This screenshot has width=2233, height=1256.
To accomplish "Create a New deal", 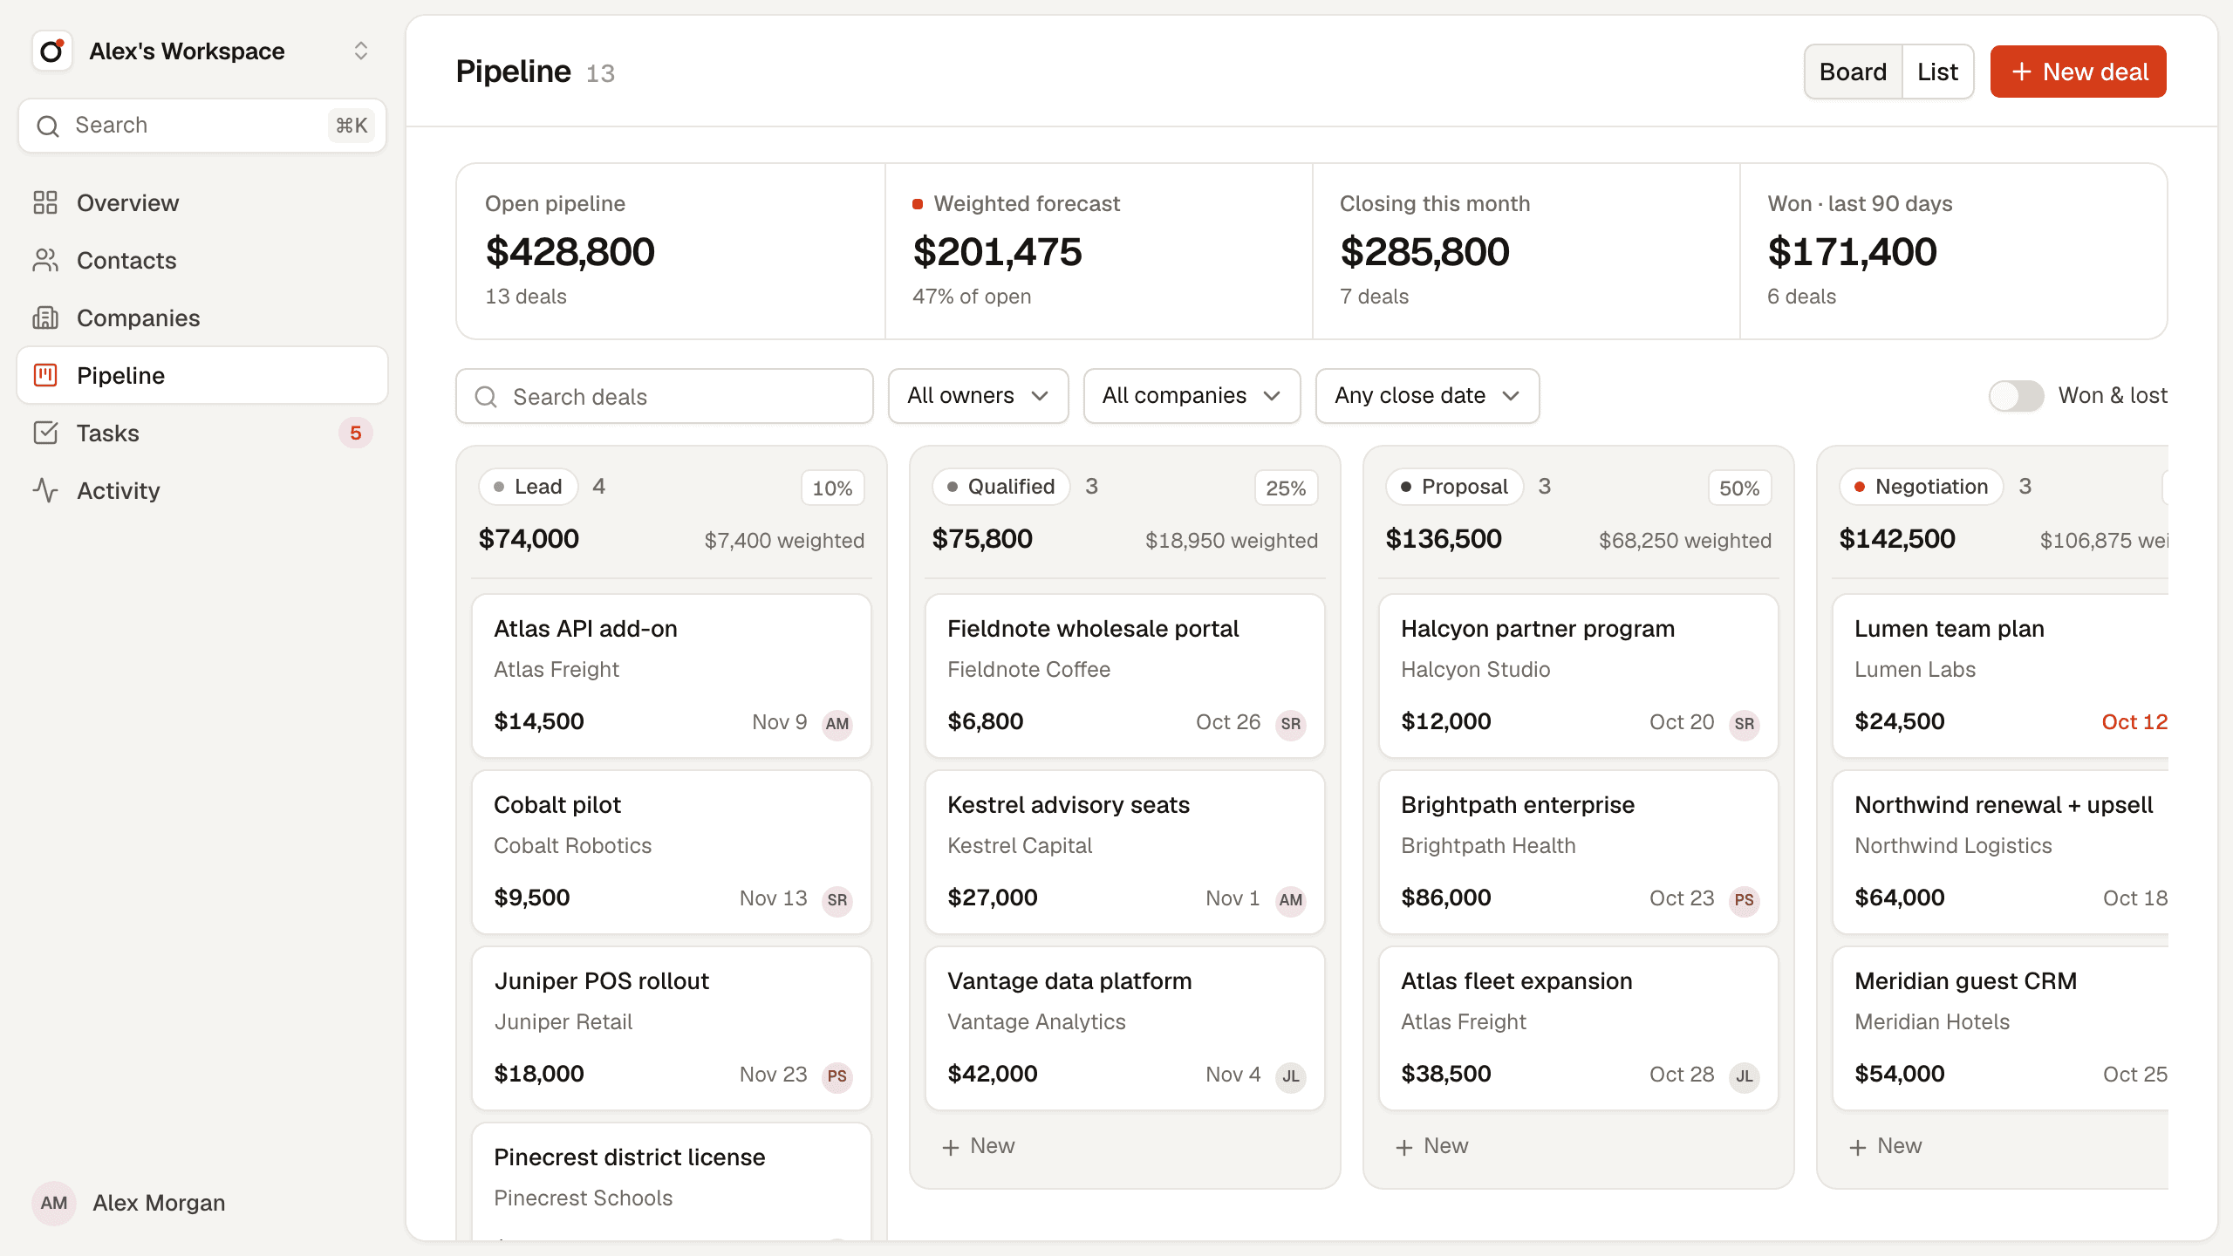I will [2079, 72].
